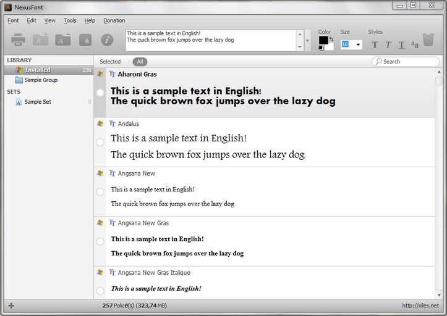Click the reset default colors icon
Image resolution: width=447 pixels, height=316 pixels.
pos(321,48)
